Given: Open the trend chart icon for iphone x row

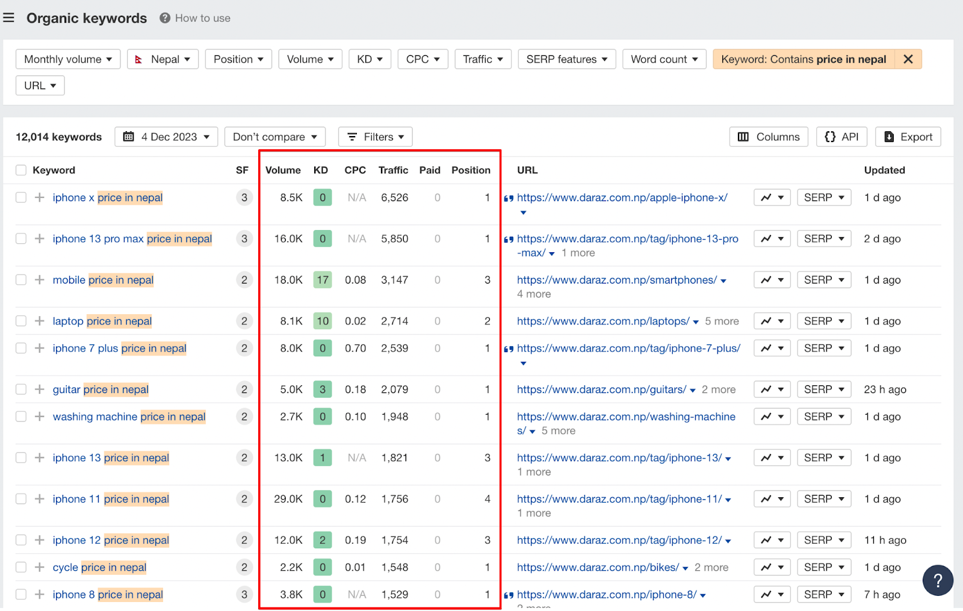Looking at the screenshot, I should 772,197.
